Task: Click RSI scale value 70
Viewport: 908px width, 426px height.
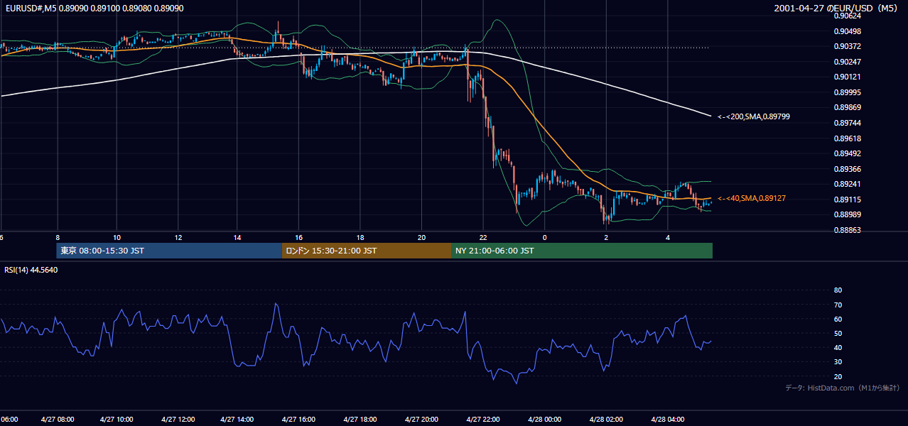Action: pyautogui.click(x=838, y=305)
